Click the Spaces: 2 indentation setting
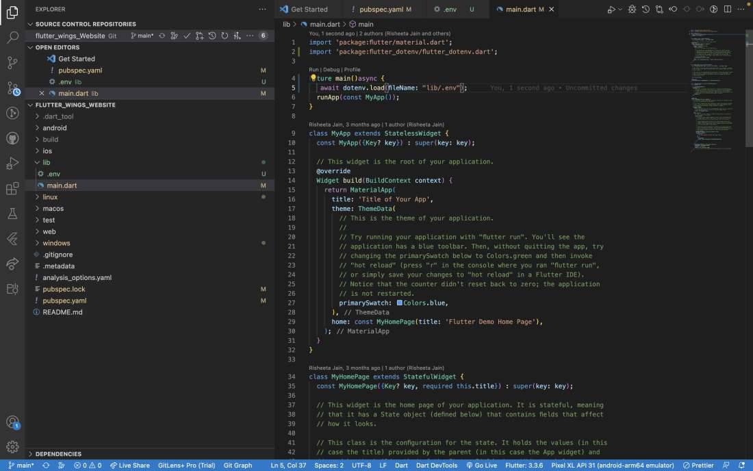 pyautogui.click(x=329, y=466)
